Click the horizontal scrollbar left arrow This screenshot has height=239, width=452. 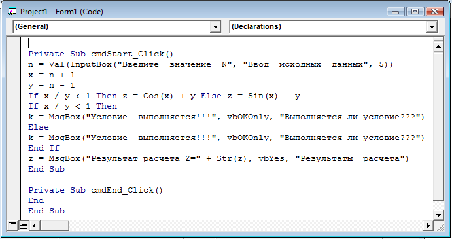[34, 225]
